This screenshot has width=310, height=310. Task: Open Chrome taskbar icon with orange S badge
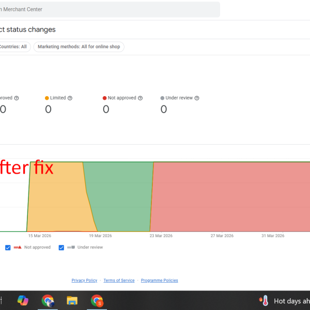[x=97, y=301]
